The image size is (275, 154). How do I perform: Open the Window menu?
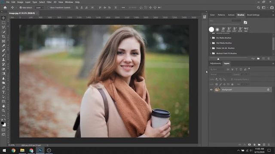69,2
